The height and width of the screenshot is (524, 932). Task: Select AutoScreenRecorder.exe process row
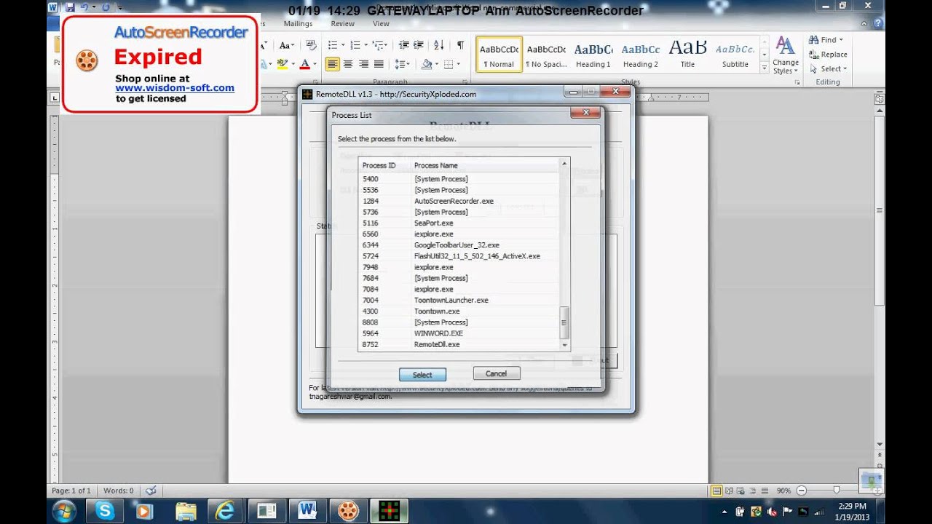[459, 201]
